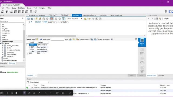Pause recording in the recorder toolbar
The image size is (173, 97).
[7, 93]
